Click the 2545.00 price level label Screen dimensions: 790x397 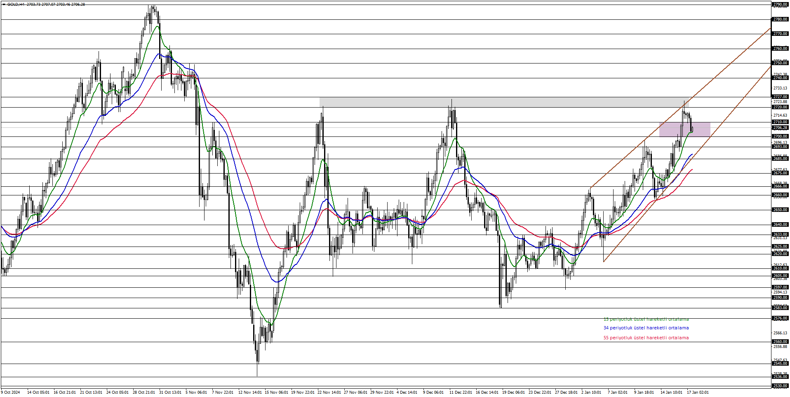click(781, 364)
